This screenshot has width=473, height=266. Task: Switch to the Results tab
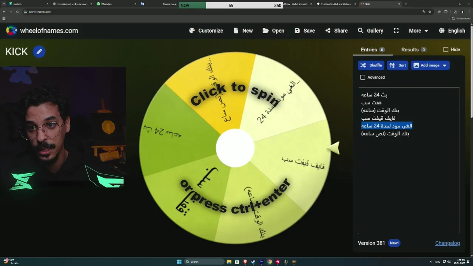pyautogui.click(x=414, y=50)
